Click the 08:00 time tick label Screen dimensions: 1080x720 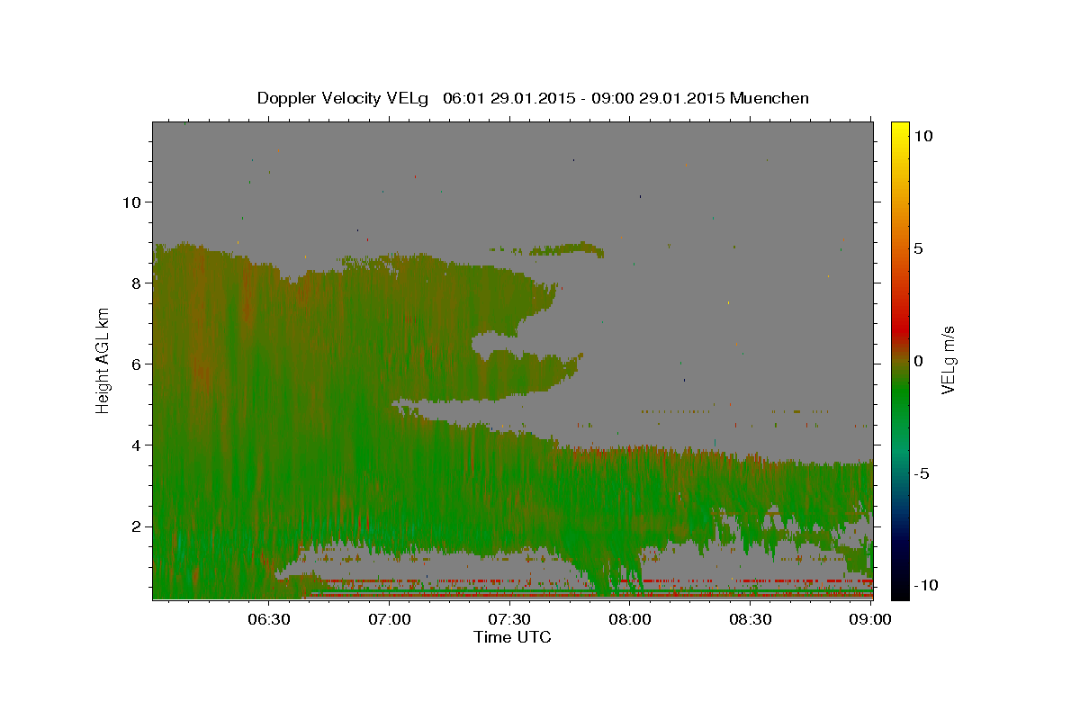coord(630,619)
